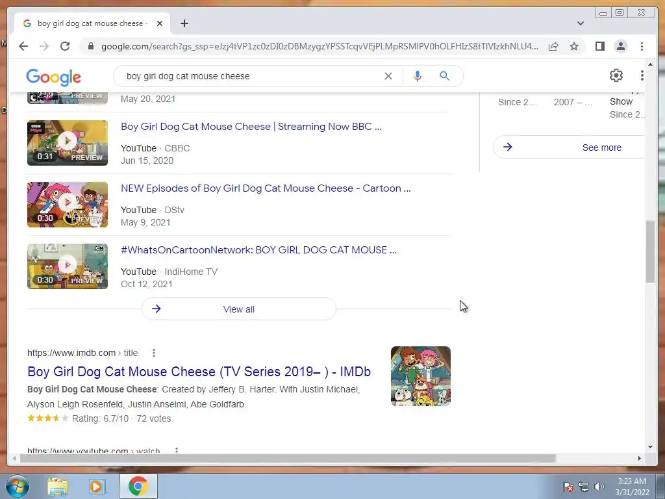Click vertical scrollbar thumb
The width and height of the screenshot is (665, 499).
650,251
